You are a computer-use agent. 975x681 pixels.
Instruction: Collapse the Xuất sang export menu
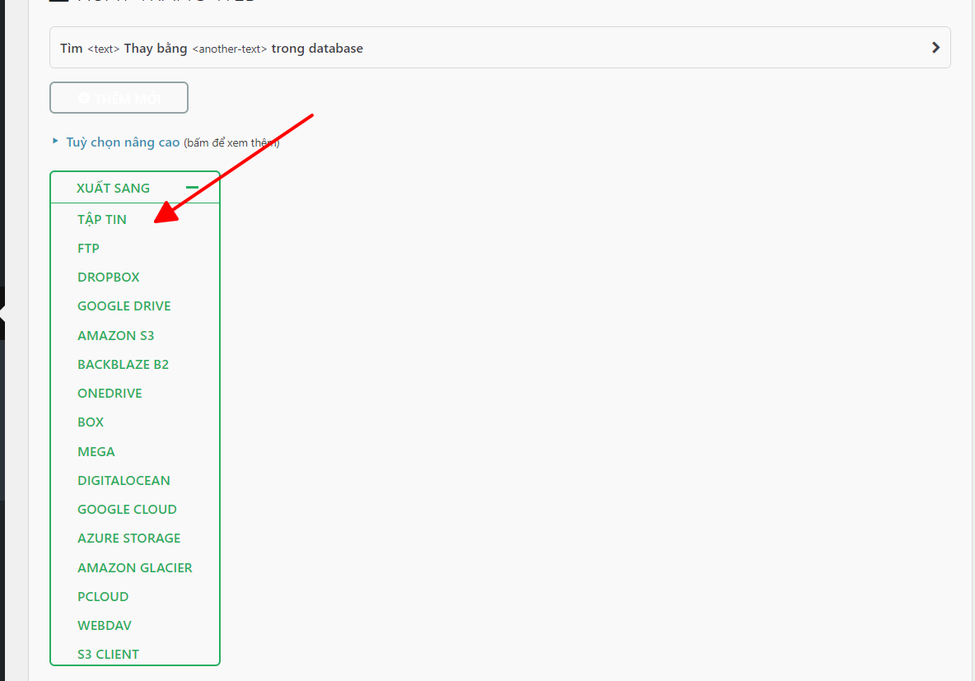coord(135,188)
